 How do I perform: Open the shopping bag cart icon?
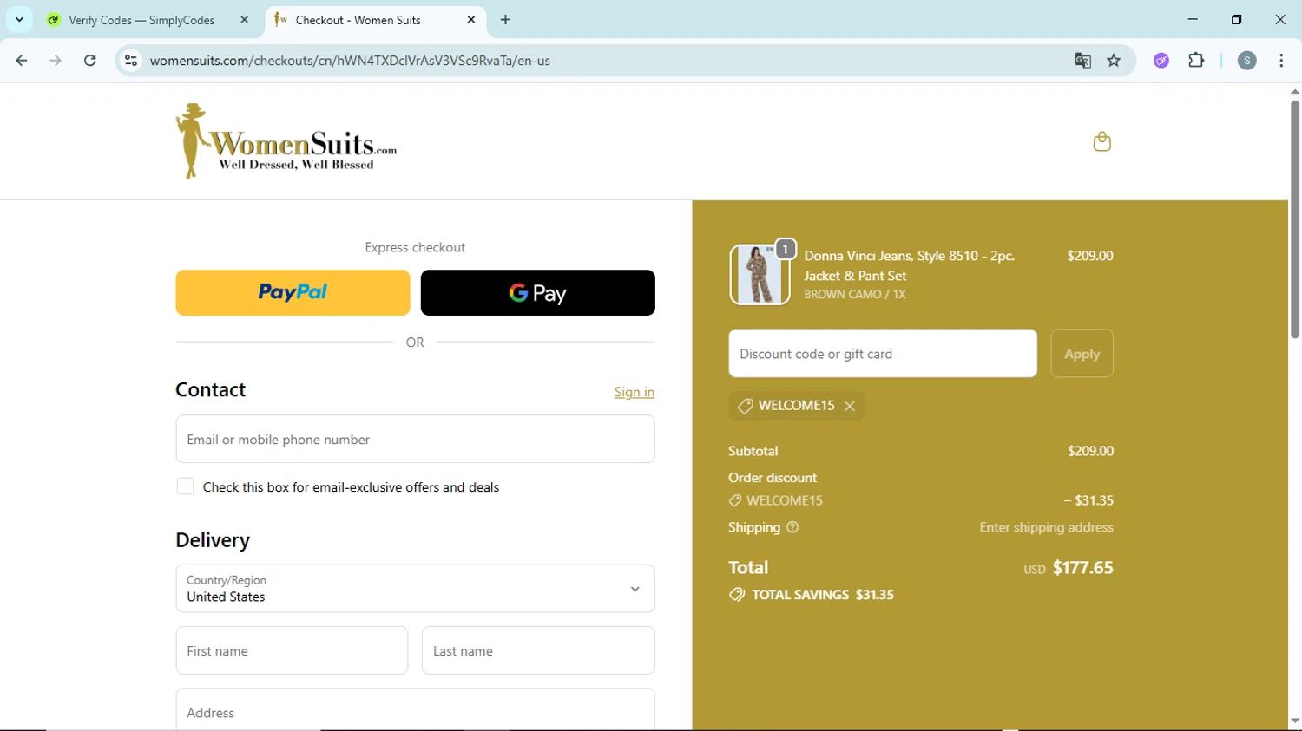(1101, 141)
